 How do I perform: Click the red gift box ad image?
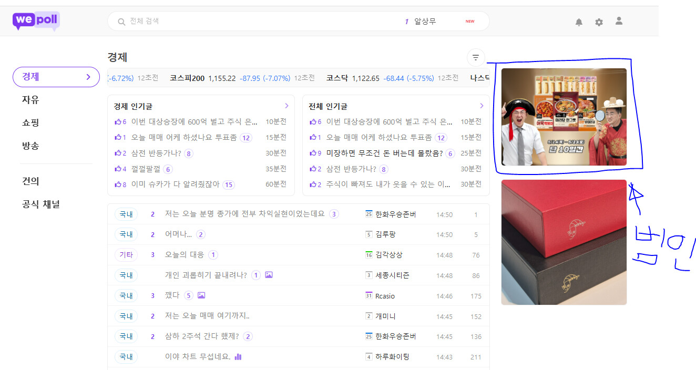click(564, 242)
